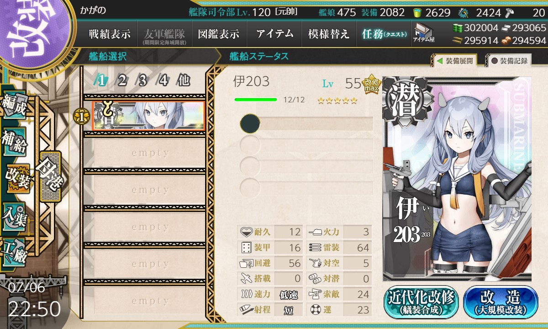Switch to fleet tab 4
The width and height of the screenshot is (548, 329).
163,80
